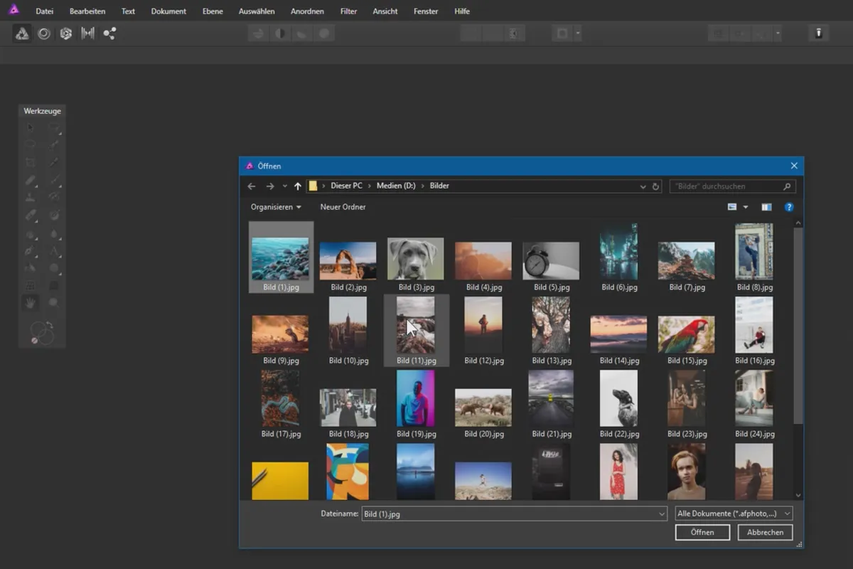Open the Quick Mask dropdown arrow

tap(578, 33)
